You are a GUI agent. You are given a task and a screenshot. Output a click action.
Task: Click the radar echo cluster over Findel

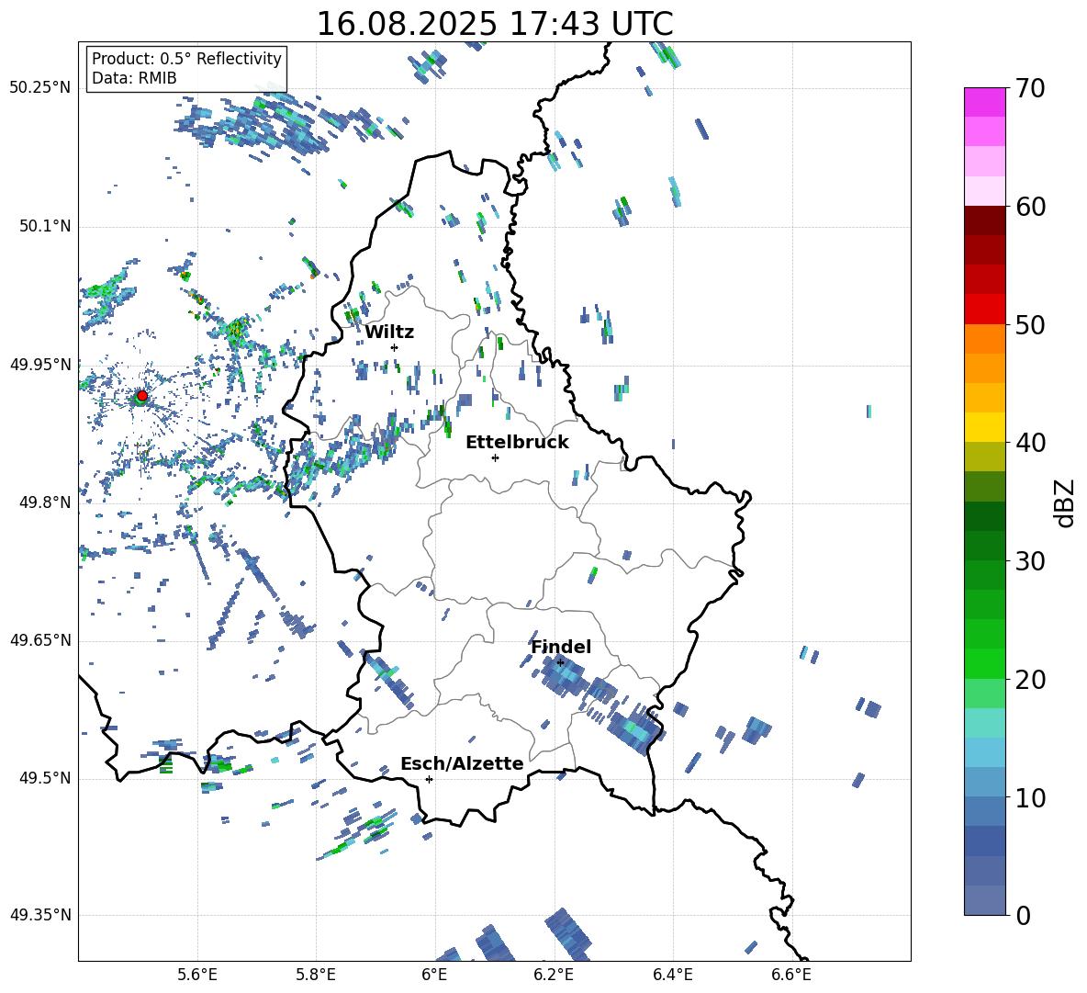pos(563,676)
